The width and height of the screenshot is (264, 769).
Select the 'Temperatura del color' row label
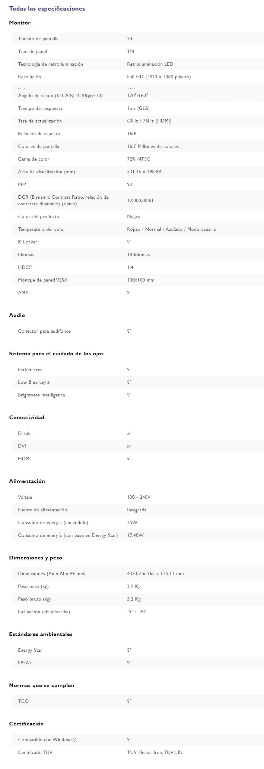(42, 229)
